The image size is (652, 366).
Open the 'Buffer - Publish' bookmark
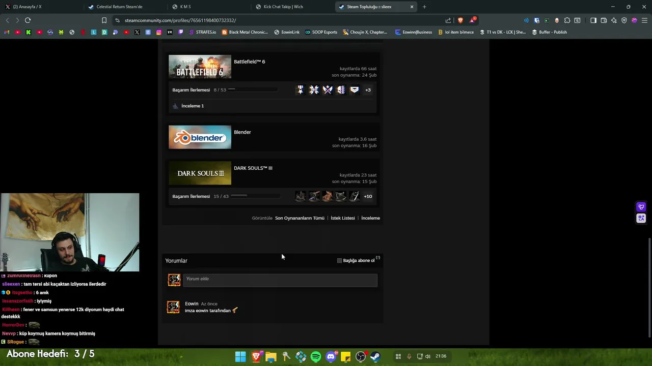pyautogui.click(x=549, y=32)
